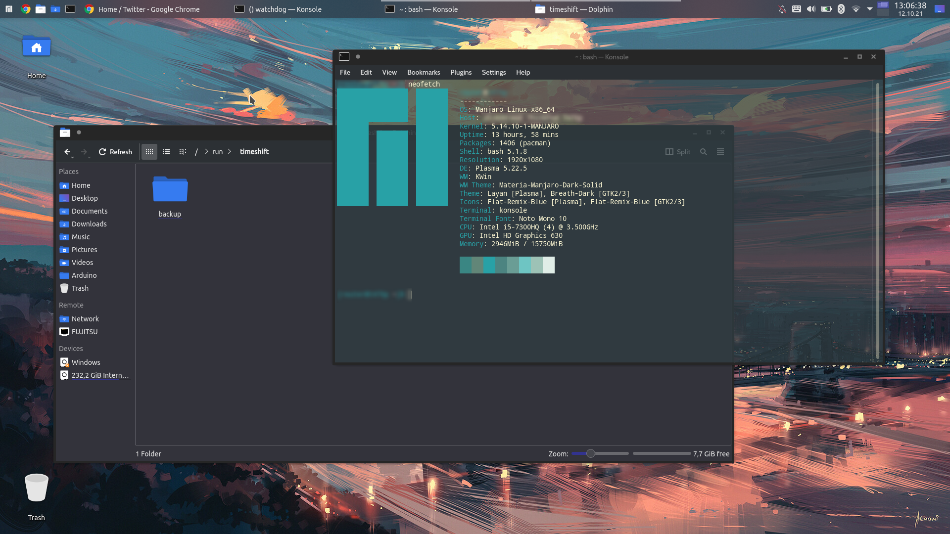Expand the run breadcrumb arrow
This screenshot has width=950, height=534.
[230, 152]
